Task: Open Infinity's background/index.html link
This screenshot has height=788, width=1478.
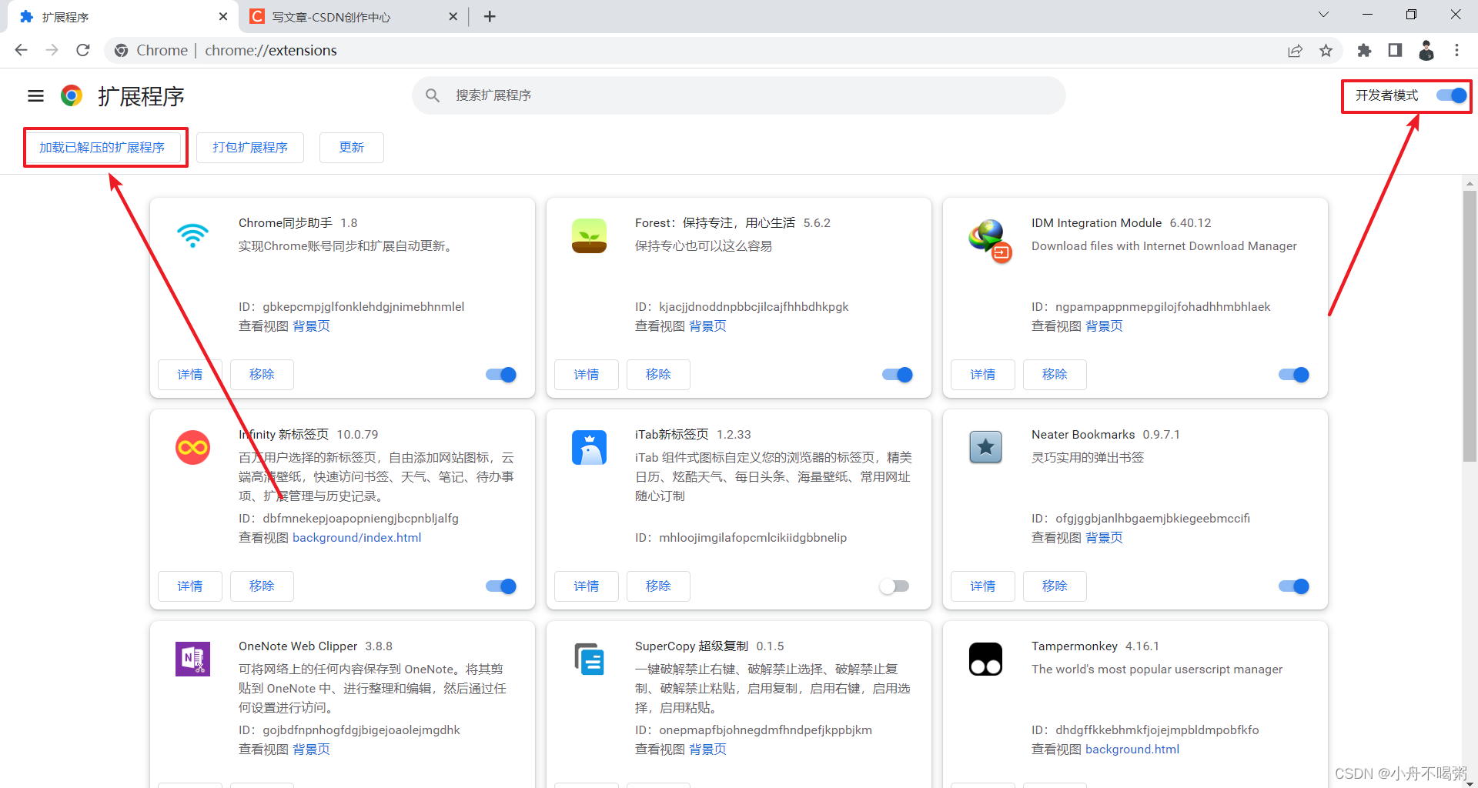Action: (356, 537)
